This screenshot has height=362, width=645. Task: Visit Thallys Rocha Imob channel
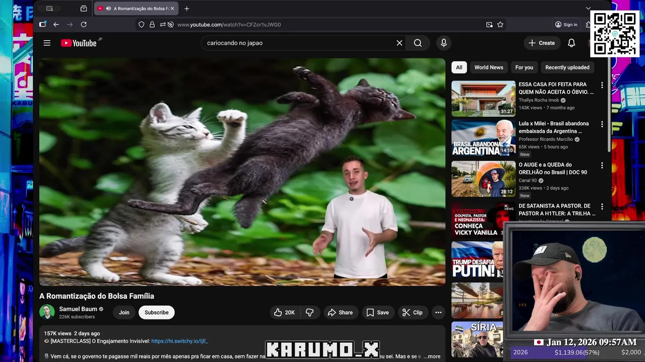539,100
